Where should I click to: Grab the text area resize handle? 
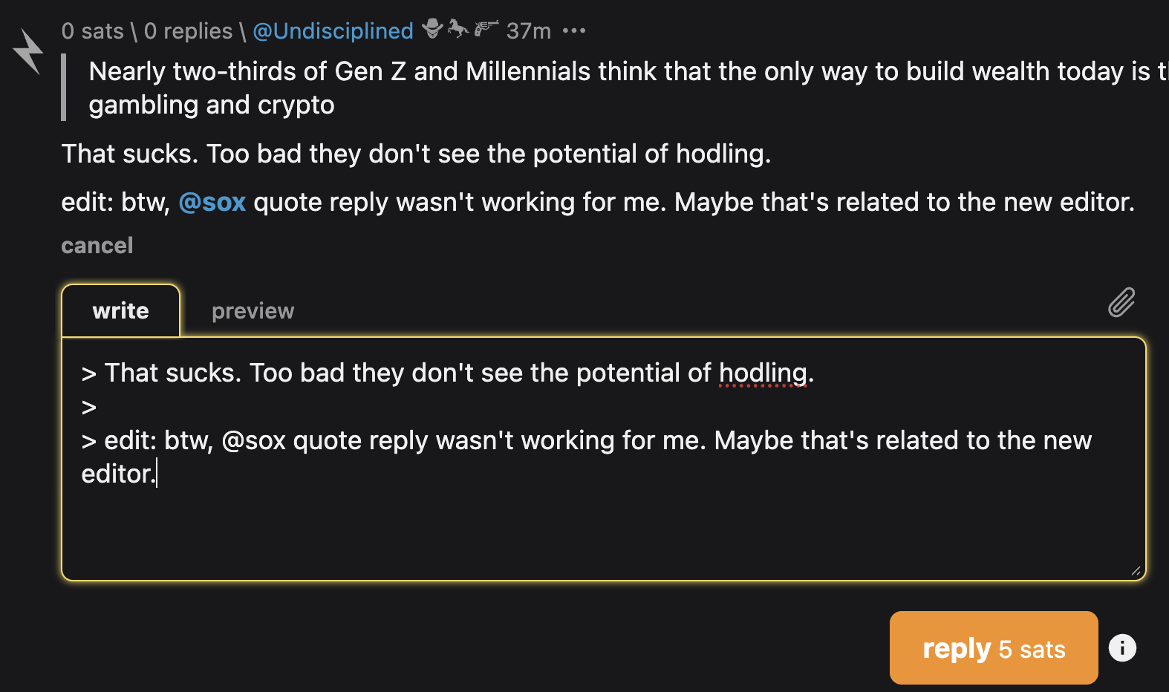[x=1136, y=570]
